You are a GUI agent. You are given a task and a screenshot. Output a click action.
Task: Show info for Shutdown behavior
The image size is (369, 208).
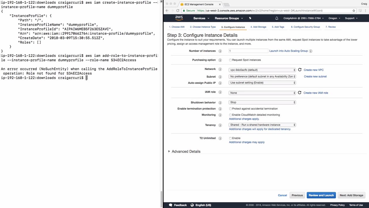tap(220, 103)
